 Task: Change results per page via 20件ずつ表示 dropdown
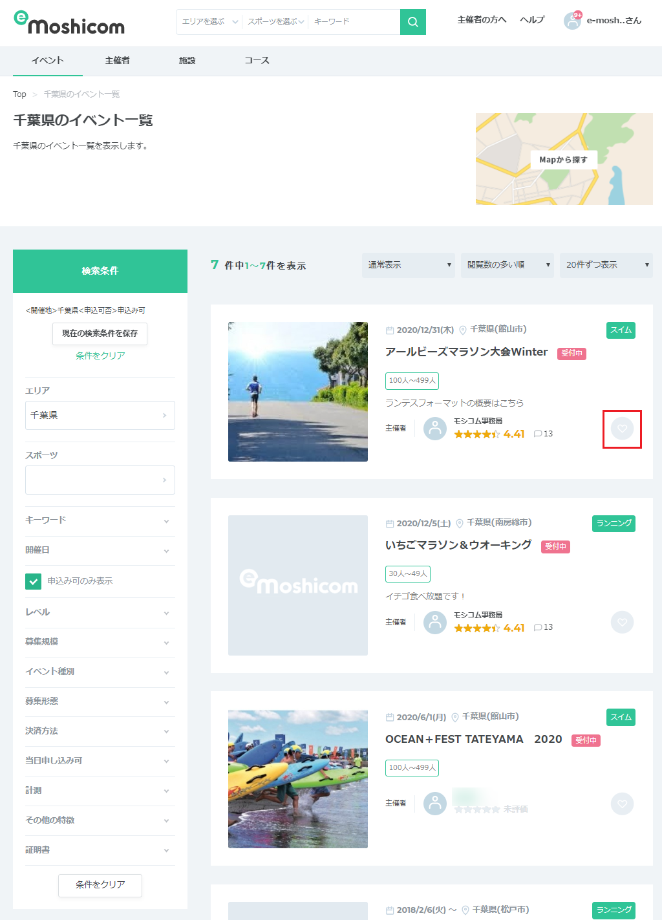pos(606,265)
